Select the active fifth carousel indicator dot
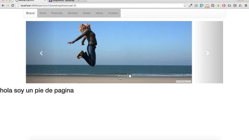 click(130, 76)
